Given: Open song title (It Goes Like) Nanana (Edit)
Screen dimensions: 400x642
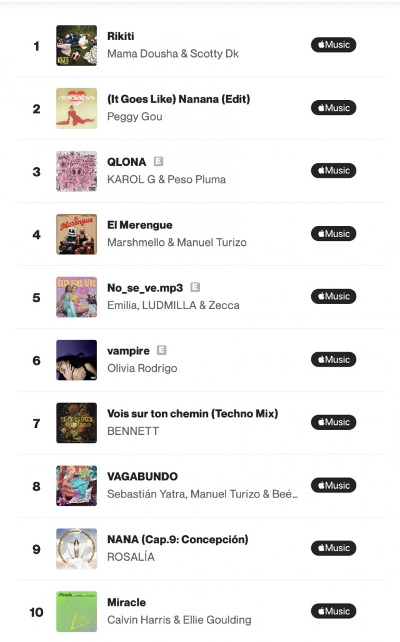Looking at the screenshot, I should [x=178, y=99].
